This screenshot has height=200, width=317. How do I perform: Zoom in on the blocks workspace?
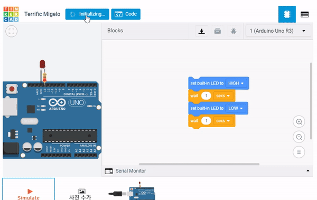click(299, 121)
